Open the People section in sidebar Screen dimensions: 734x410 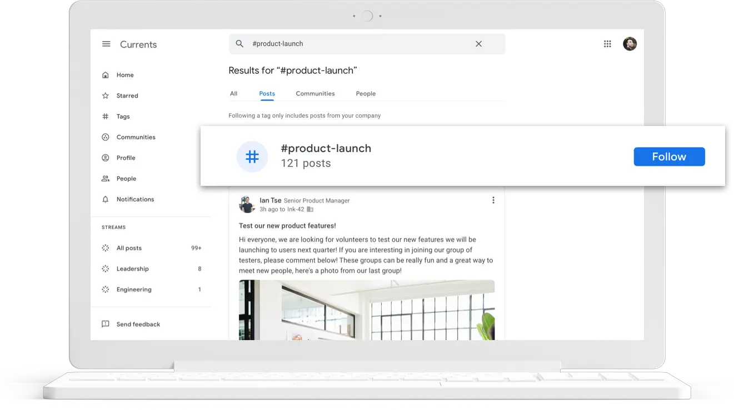(x=126, y=179)
